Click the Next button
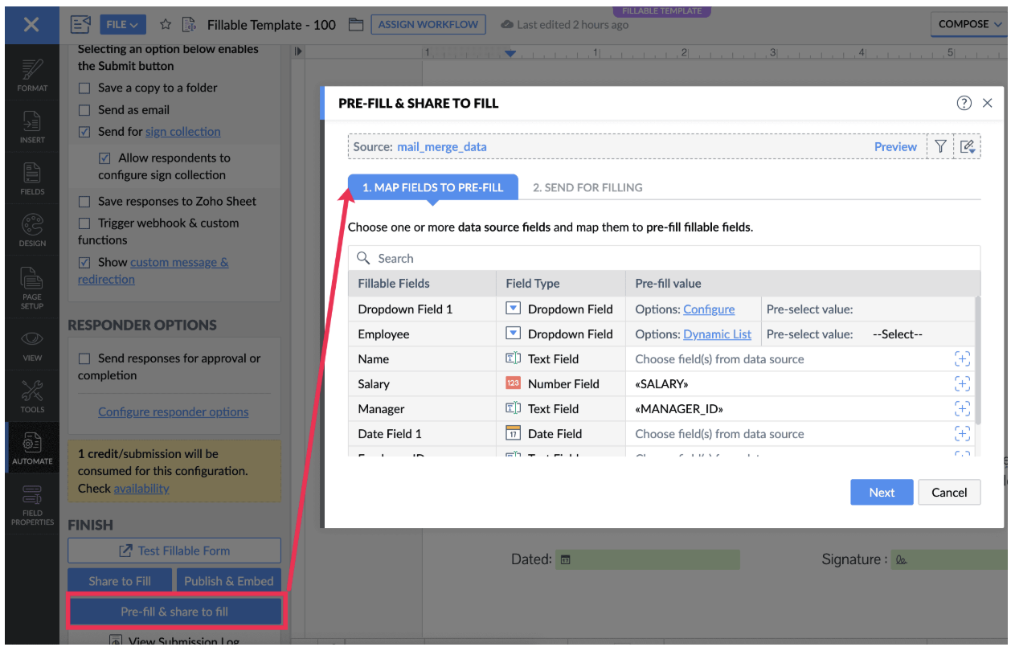 [882, 493]
